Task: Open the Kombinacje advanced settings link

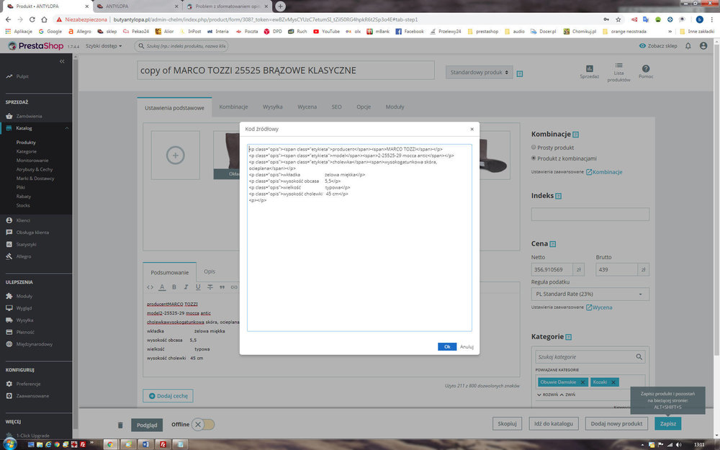Action: coord(604,172)
